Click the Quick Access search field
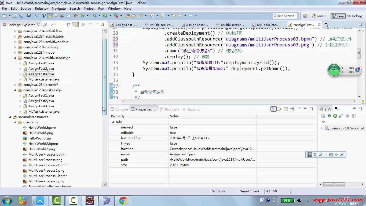This screenshot has height=206, width=366. pos(285,16)
